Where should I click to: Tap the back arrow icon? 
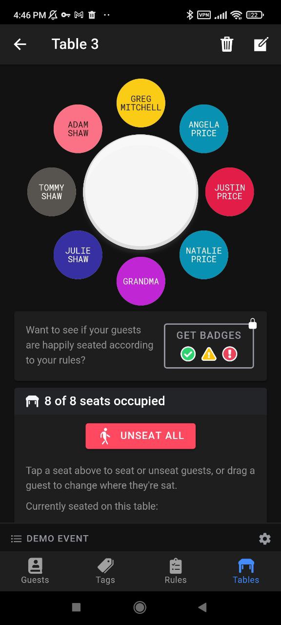[x=20, y=44]
